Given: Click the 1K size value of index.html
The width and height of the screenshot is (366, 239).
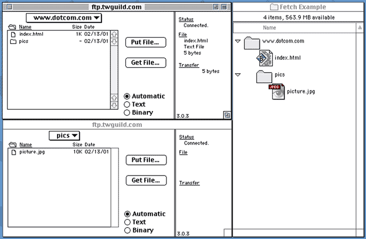Looking at the screenshot, I should tap(79, 34).
